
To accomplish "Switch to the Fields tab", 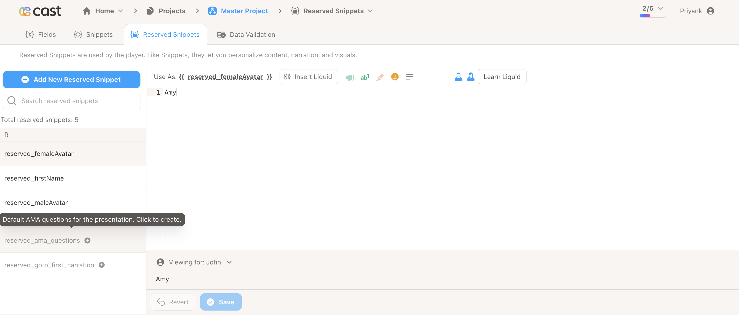I will (41, 34).
